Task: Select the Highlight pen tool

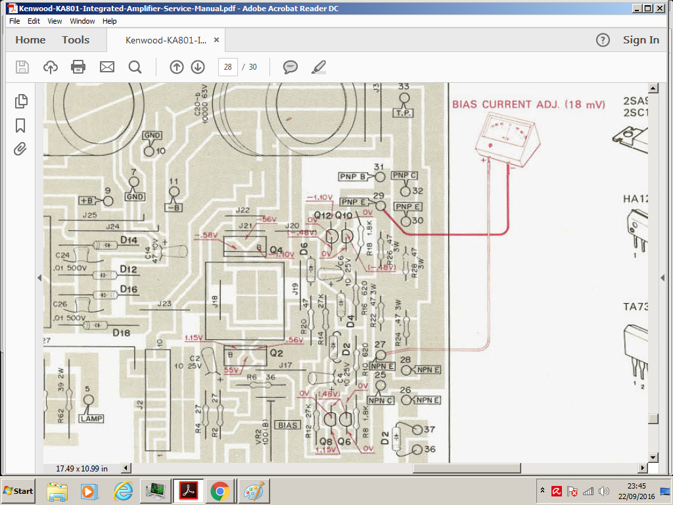Action: 319,67
